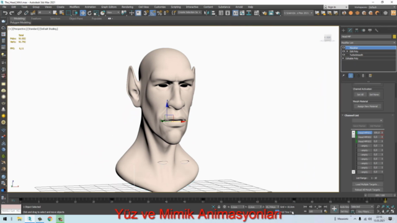This screenshot has width=397, height=223.
Task: Open the Workspaces Default dropdown
Action: pyautogui.click(x=383, y=7)
